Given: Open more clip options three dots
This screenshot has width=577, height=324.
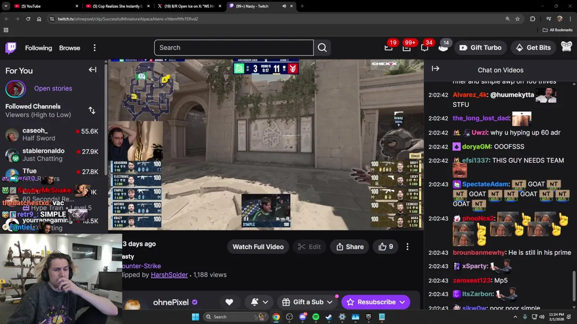Looking at the screenshot, I should [408, 247].
